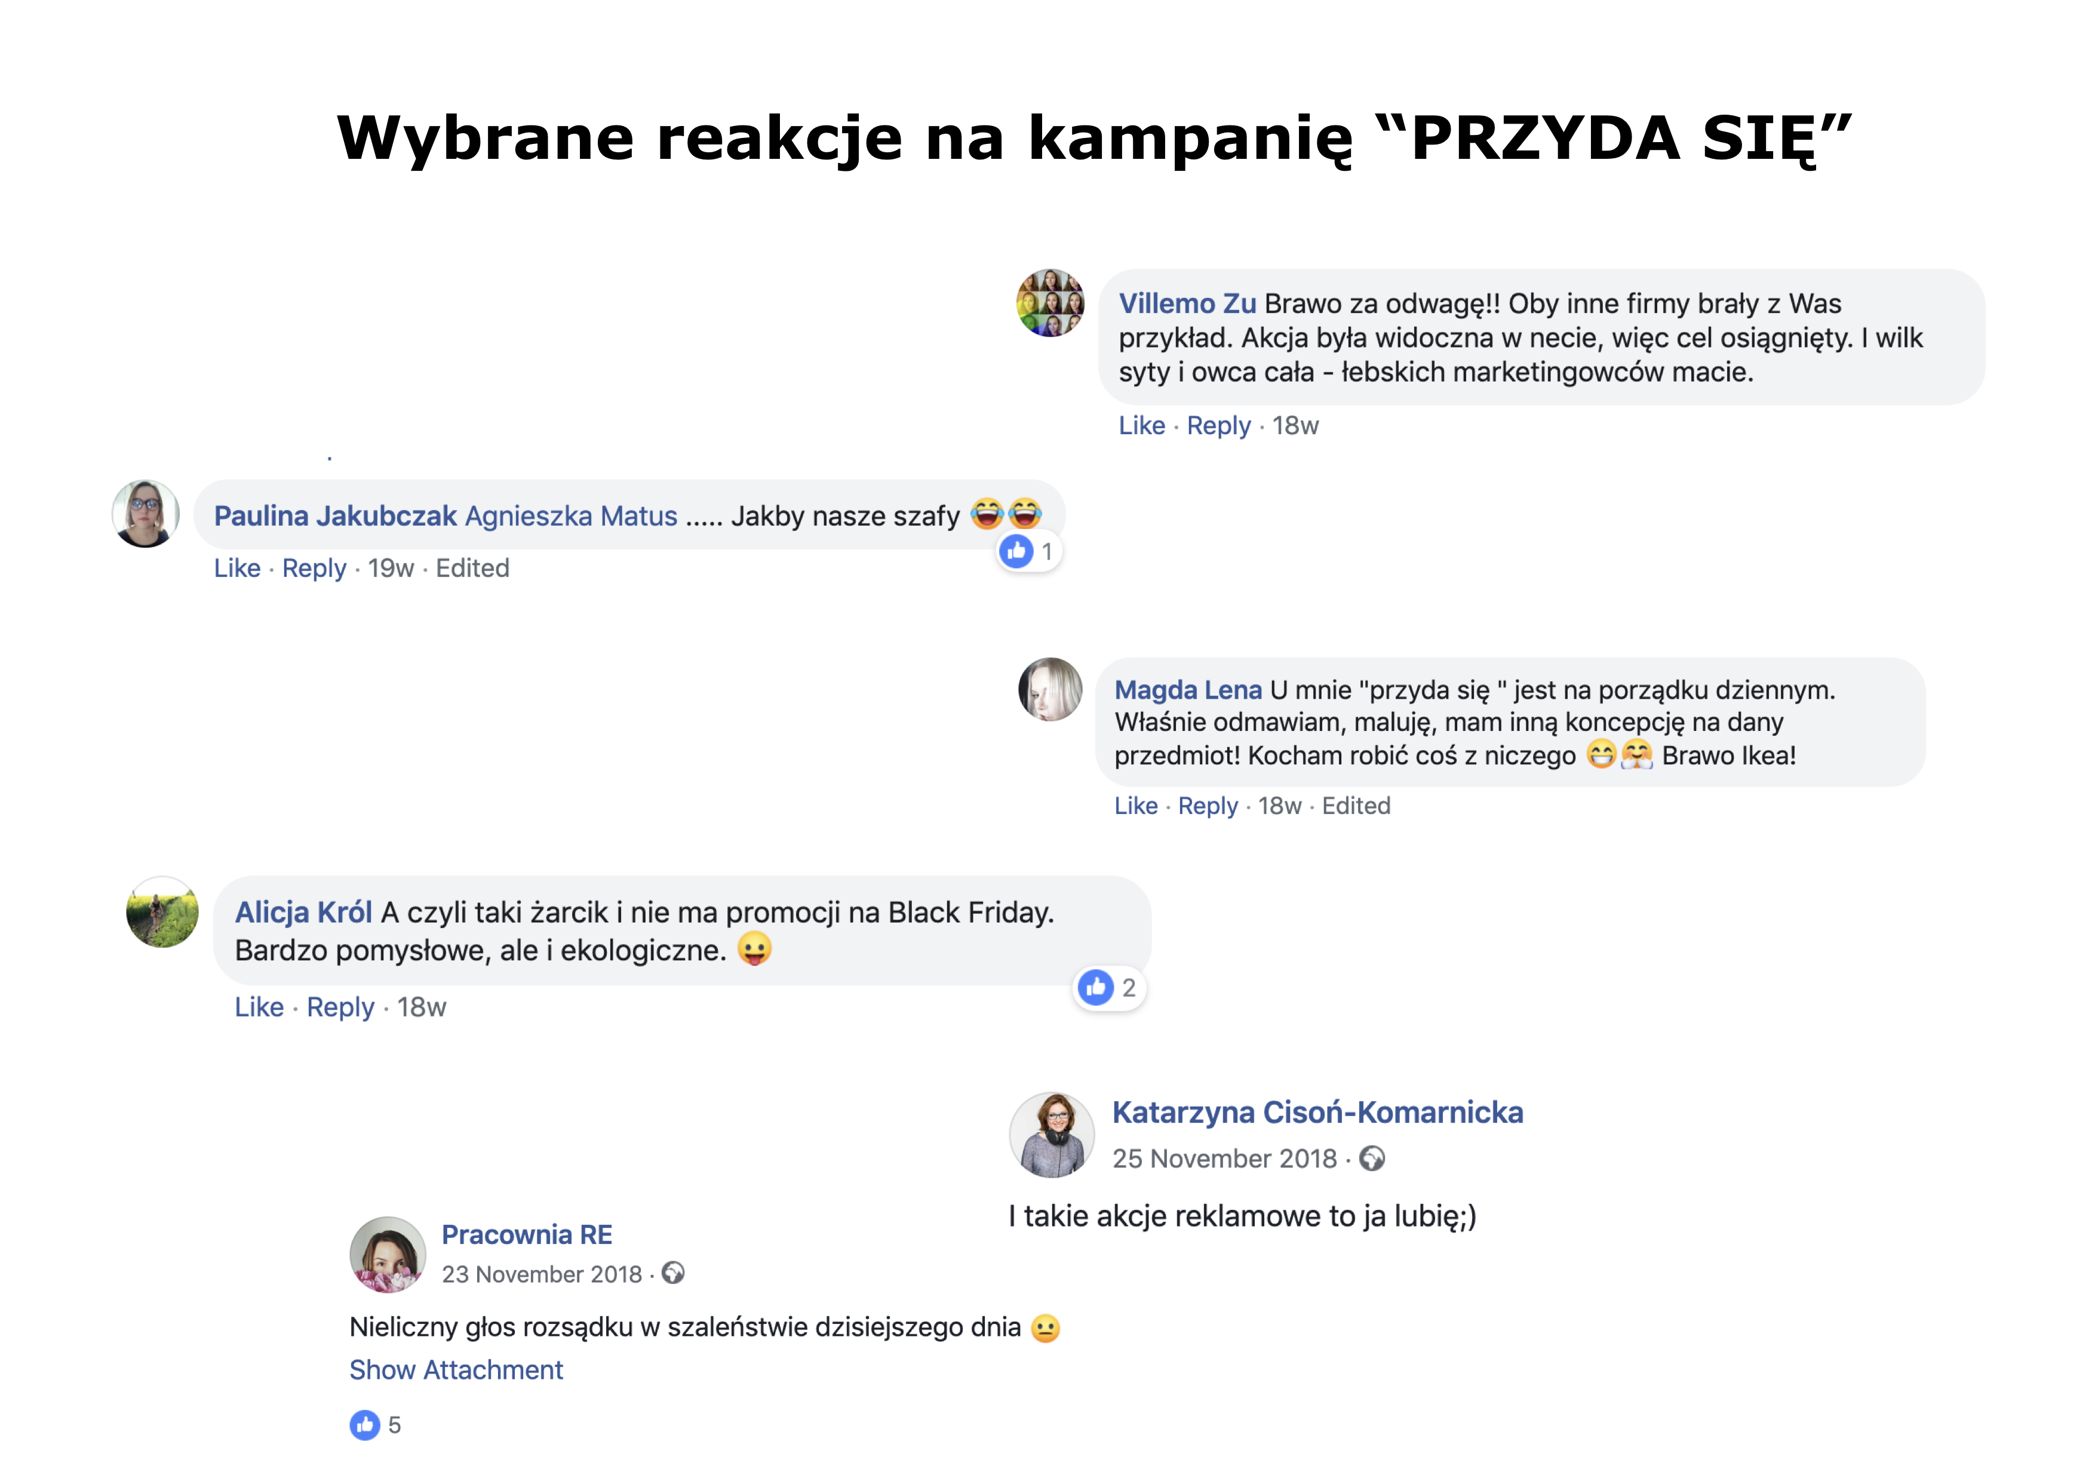Open Villemo Zu's profile picture
This screenshot has height=1481, width=2095.
coord(1050,303)
